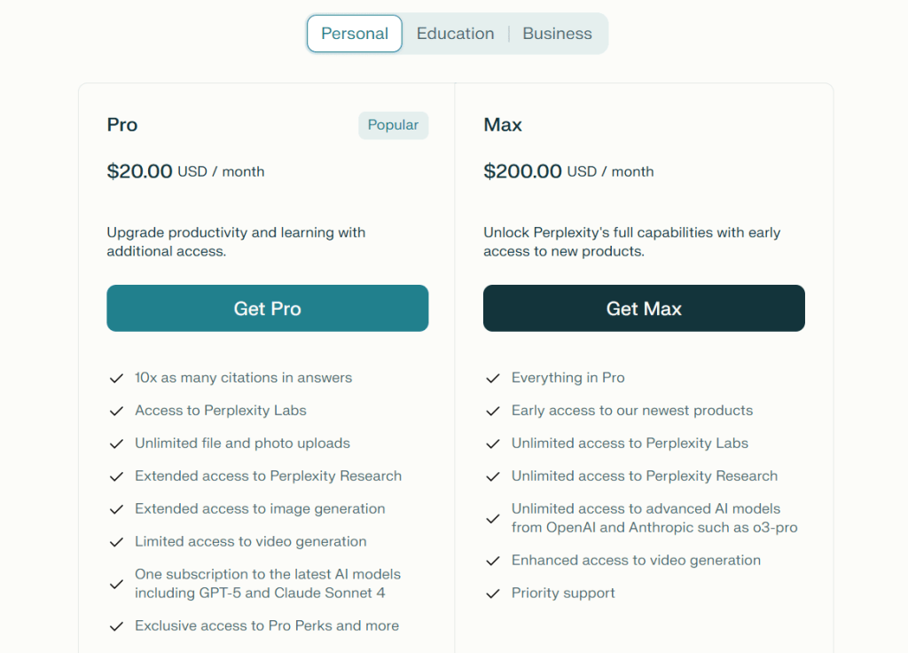908x653 pixels.
Task: Click the Max plan heading
Action: point(503,125)
